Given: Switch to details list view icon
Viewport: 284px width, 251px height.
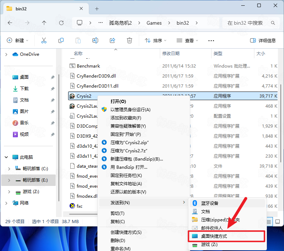Looking at the screenshot, I should [269, 222].
